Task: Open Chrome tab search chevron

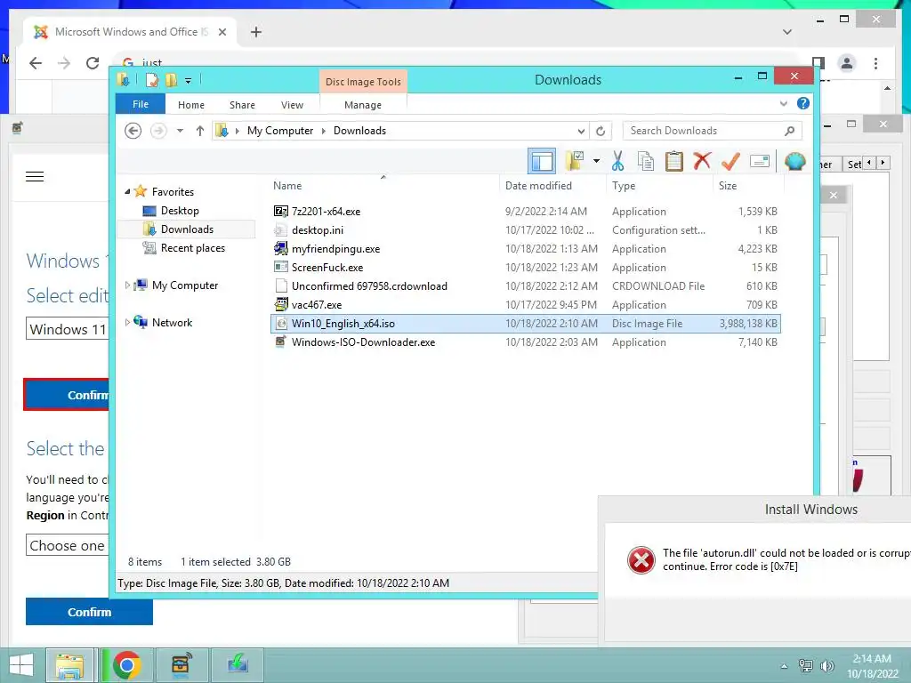Action: (787, 32)
